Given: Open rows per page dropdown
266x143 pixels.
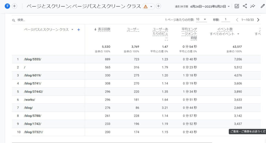Looking at the screenshot, I should 201,19.
